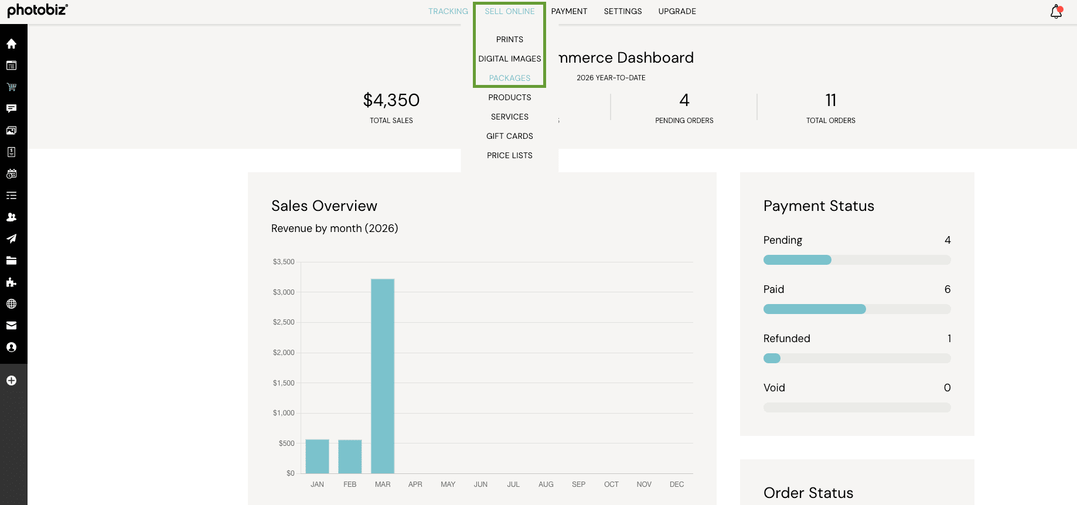Viewport: 1077px width, 505px height.
Task: Open the envelope email icon
Action: [x=11, y=325]
